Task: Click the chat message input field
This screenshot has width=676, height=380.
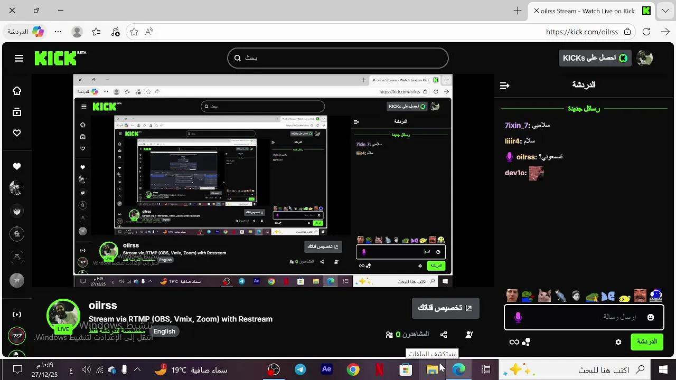Action: 584,317
